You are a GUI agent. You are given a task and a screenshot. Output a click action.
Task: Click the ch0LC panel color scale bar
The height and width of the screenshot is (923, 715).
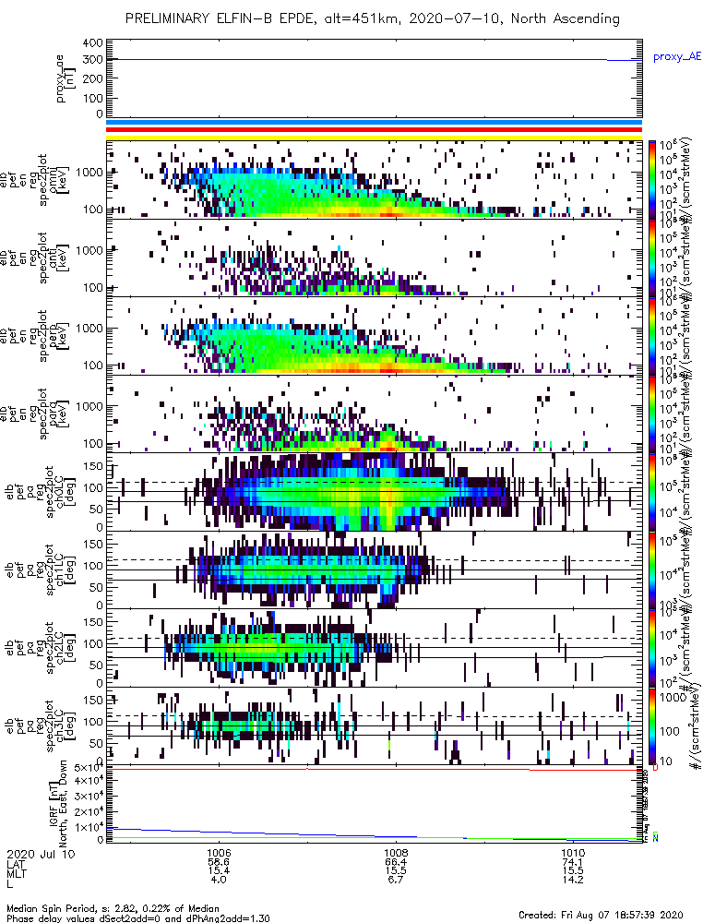(x=652, y=492)
